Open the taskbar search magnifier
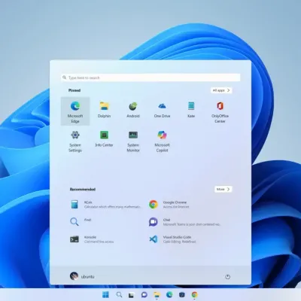Viewport: 301px width, 301px height. tap(119, 294)
